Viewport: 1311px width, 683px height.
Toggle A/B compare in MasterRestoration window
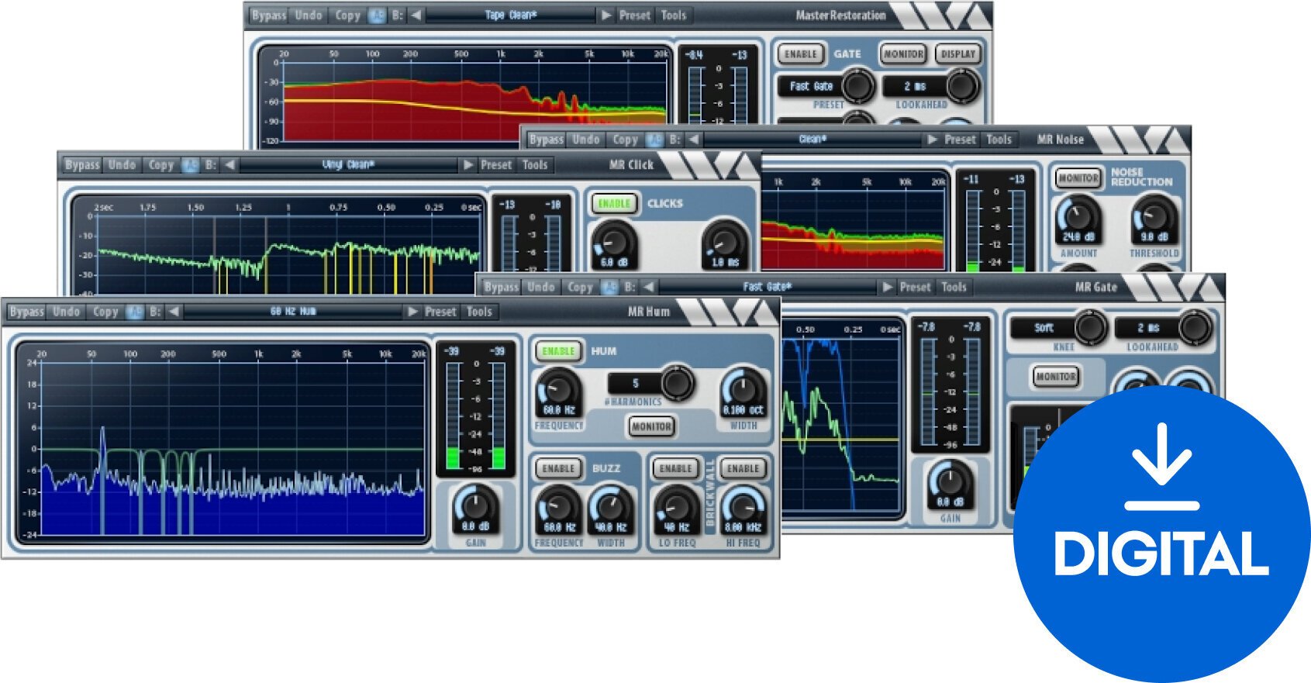coord(376,16)
